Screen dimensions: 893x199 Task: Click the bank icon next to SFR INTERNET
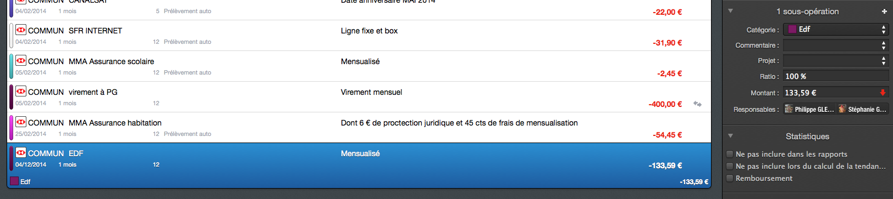[21, 30]
